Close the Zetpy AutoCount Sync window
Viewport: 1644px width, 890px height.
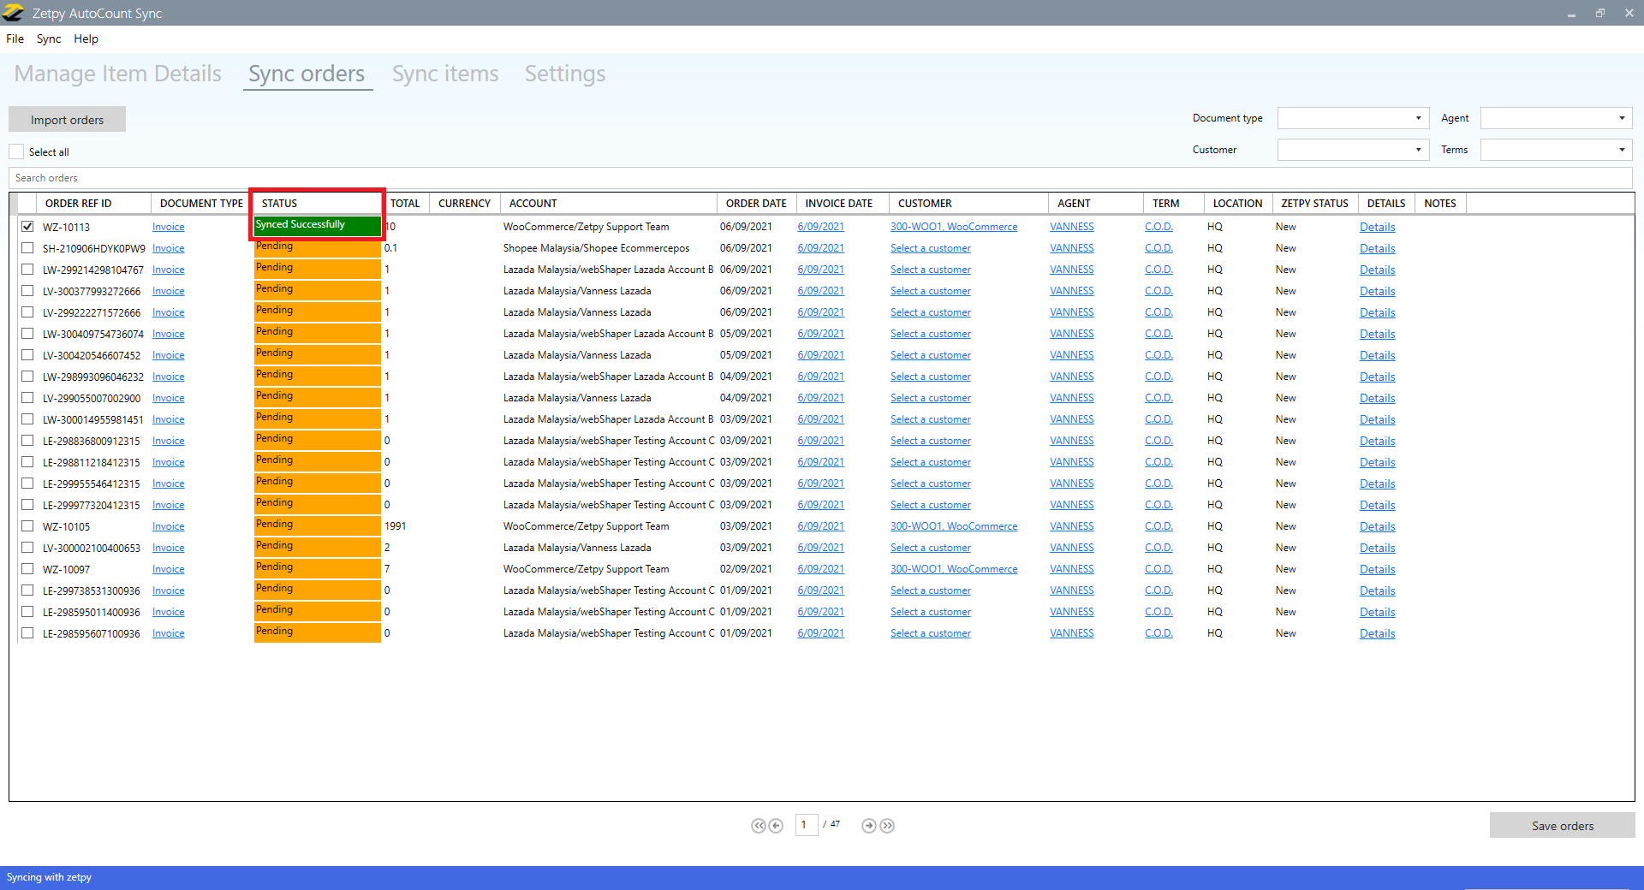pos(1629,13)
